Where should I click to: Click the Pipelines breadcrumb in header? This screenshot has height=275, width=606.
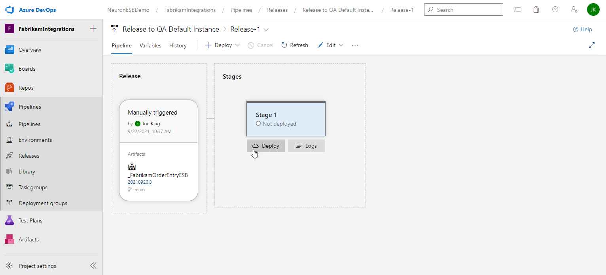point(241,10)
